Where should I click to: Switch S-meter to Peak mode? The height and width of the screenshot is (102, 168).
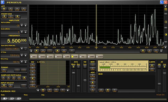pos(152,70)
